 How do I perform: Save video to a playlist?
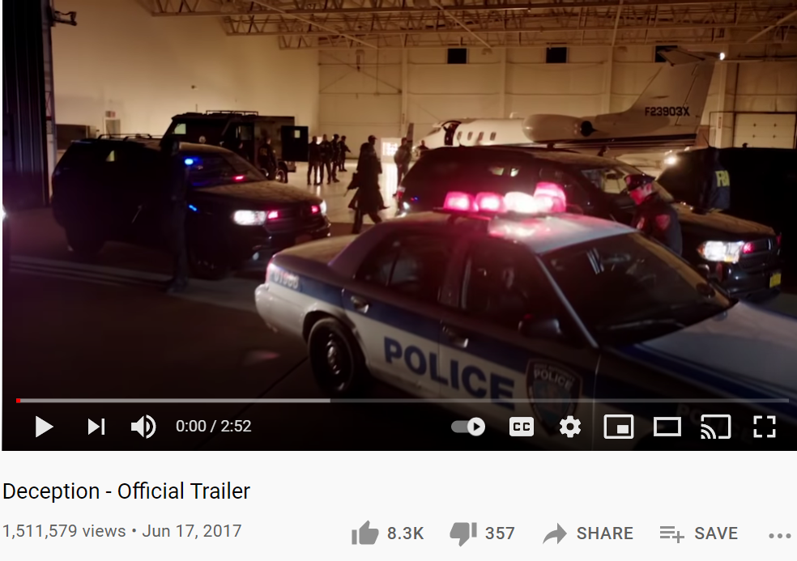coord(699,533)
